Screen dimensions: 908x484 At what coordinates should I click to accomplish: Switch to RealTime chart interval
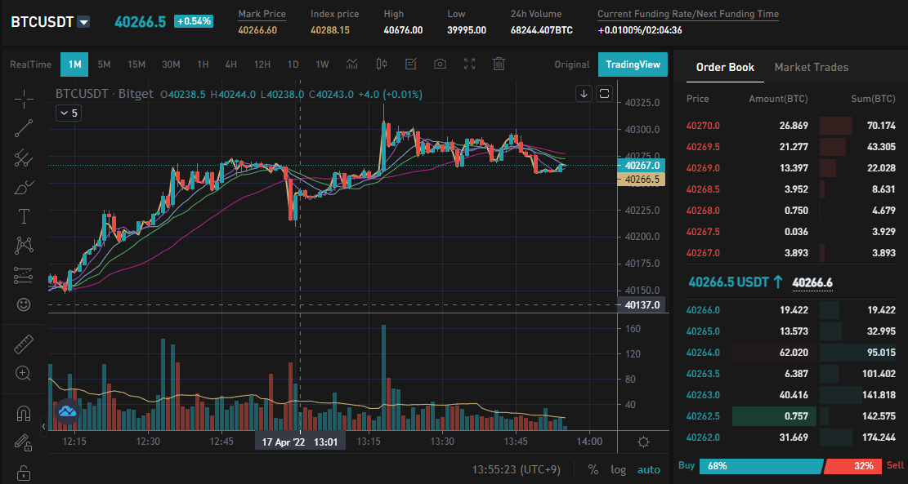pos(31,64)
